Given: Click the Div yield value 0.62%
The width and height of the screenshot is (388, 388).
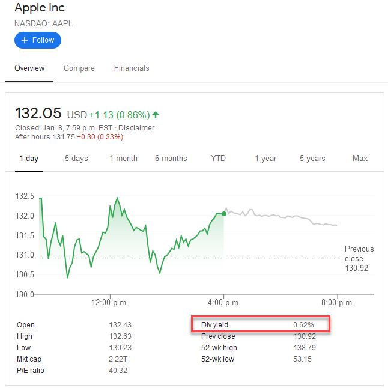Looking at the screenshot, I should coord(304,325).
